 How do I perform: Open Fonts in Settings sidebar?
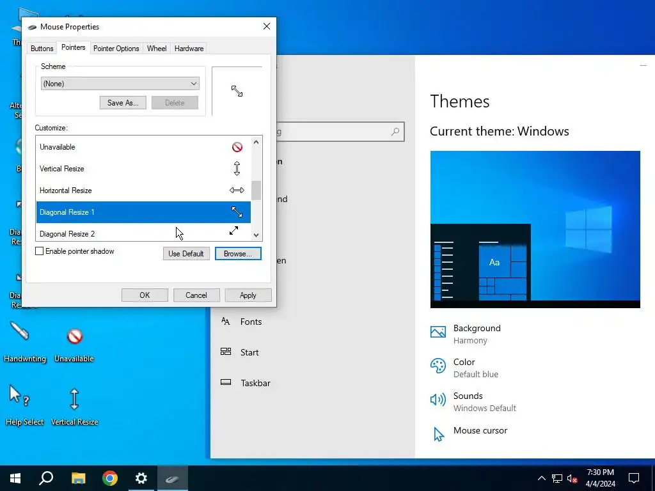251,322
